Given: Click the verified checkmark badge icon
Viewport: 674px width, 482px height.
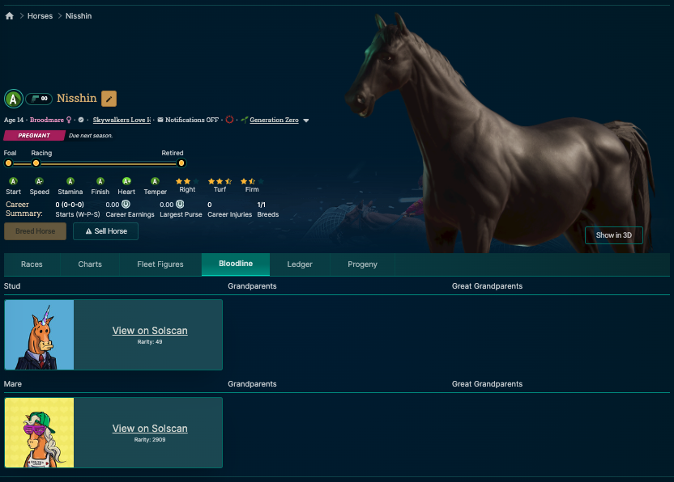Looking at the screenshot, I should (x=81, y=120).
